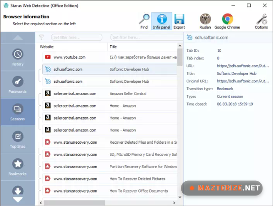Open the Bookmarks section
The image size is (273, 206).
(17, 167)
